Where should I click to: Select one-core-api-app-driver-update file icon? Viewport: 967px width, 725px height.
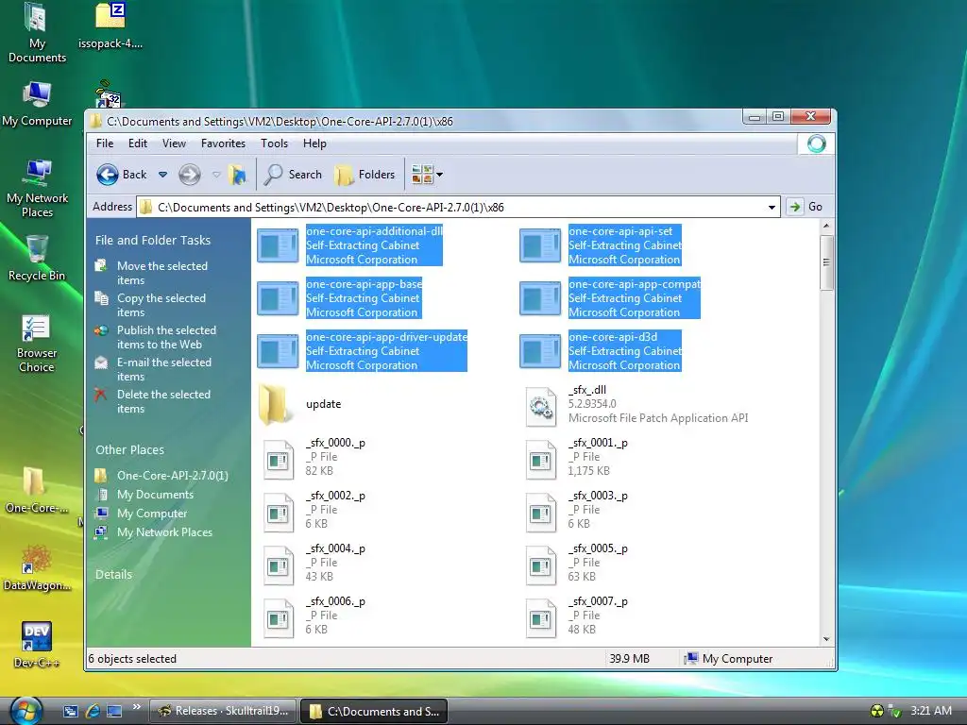pos(278,351)
